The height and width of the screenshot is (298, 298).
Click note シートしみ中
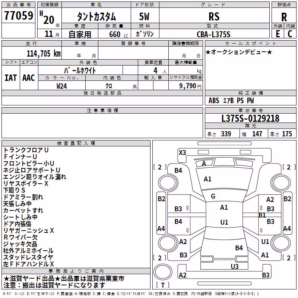pos(20,217)
